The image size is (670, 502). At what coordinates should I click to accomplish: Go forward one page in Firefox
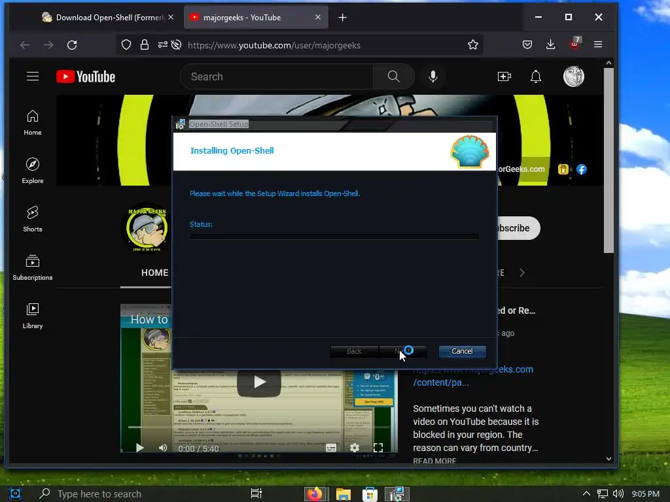pyautogui.click(x=48, y=45)
